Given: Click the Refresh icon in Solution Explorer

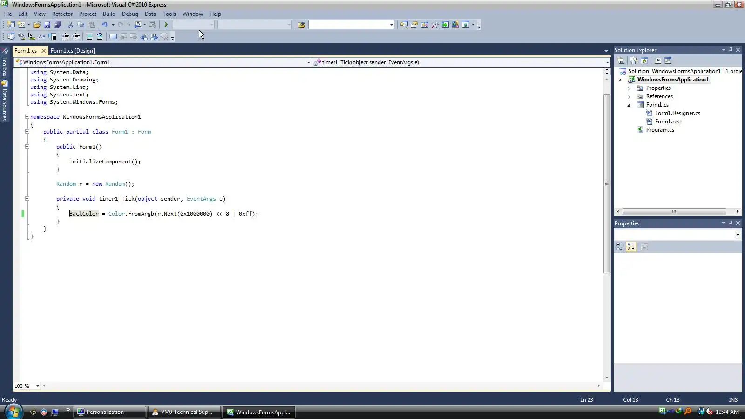Looking at the screenshot, I should 644,61.
